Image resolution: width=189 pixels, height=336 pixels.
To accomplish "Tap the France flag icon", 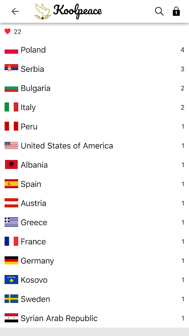I will pyautogui.click(x=11, y=241).
